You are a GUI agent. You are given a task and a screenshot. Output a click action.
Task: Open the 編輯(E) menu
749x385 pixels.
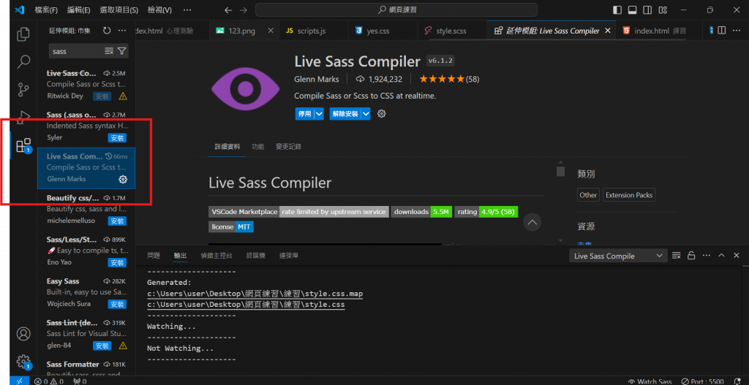point(79,10)
